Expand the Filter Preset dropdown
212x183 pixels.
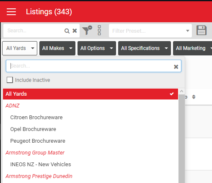[188, 31]
